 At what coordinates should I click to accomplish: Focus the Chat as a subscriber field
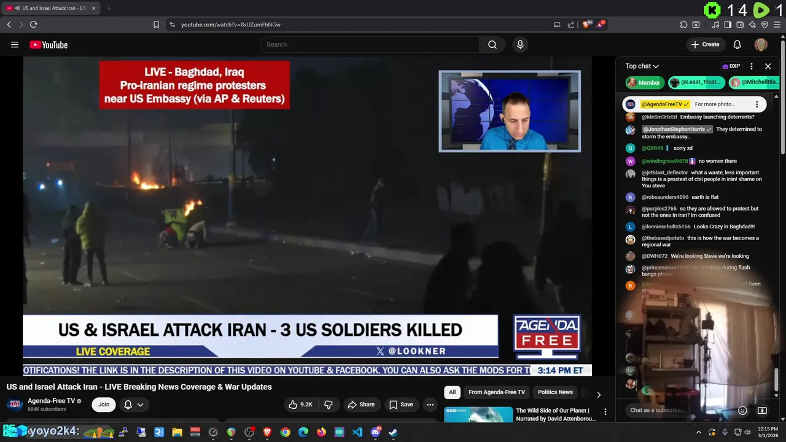coord(679,410)
